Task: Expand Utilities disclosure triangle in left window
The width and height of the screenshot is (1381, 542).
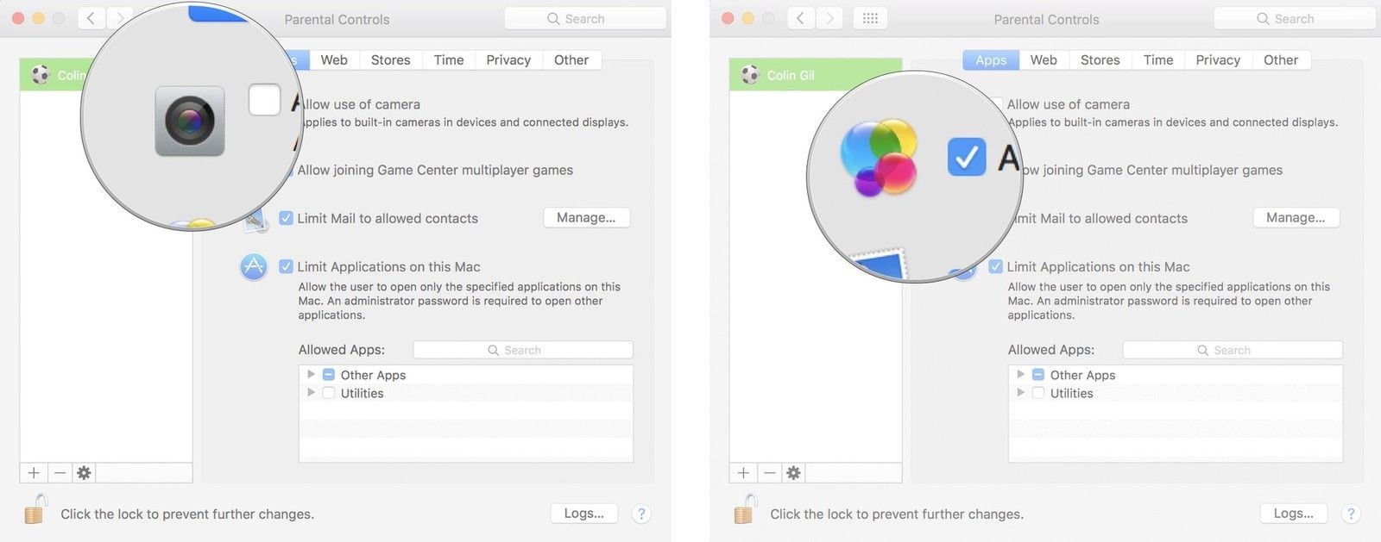Action: [311, 393]
